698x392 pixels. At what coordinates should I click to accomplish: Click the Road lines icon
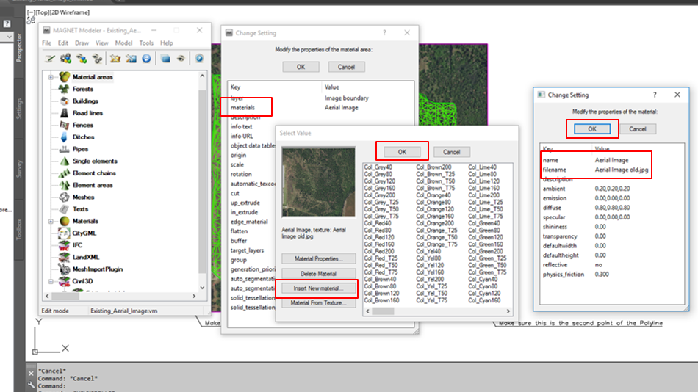tap(65, 113)
